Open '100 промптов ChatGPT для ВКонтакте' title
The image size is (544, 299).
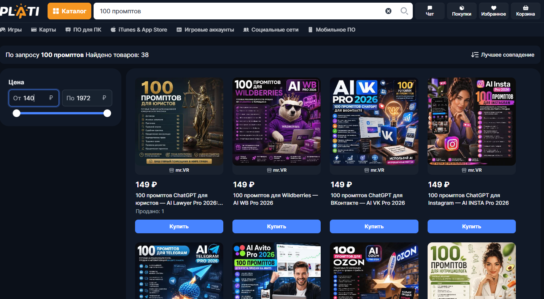click(368, 199)
